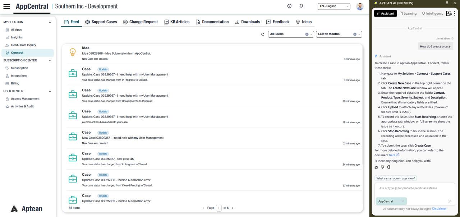
Task: Copy the assistant's response
Action: coord(388,167)
